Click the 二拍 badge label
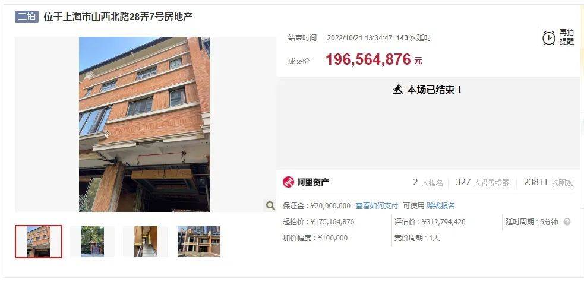Image resolution: width=584 pixels, height=282 pixels. pos(27,17)
